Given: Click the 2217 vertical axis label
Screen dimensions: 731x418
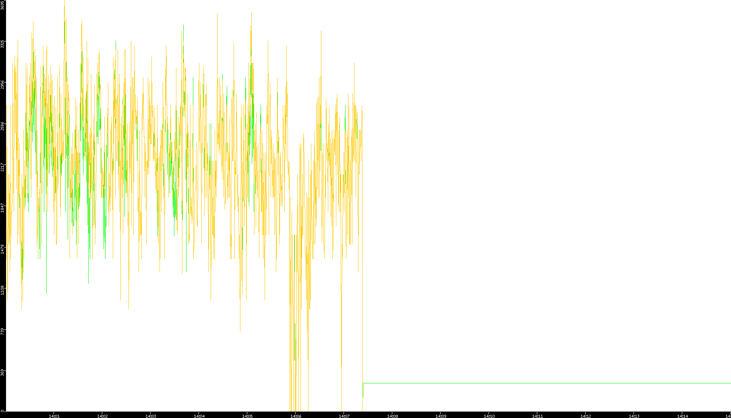Looking at the screenshot, I should coord(2,167).
